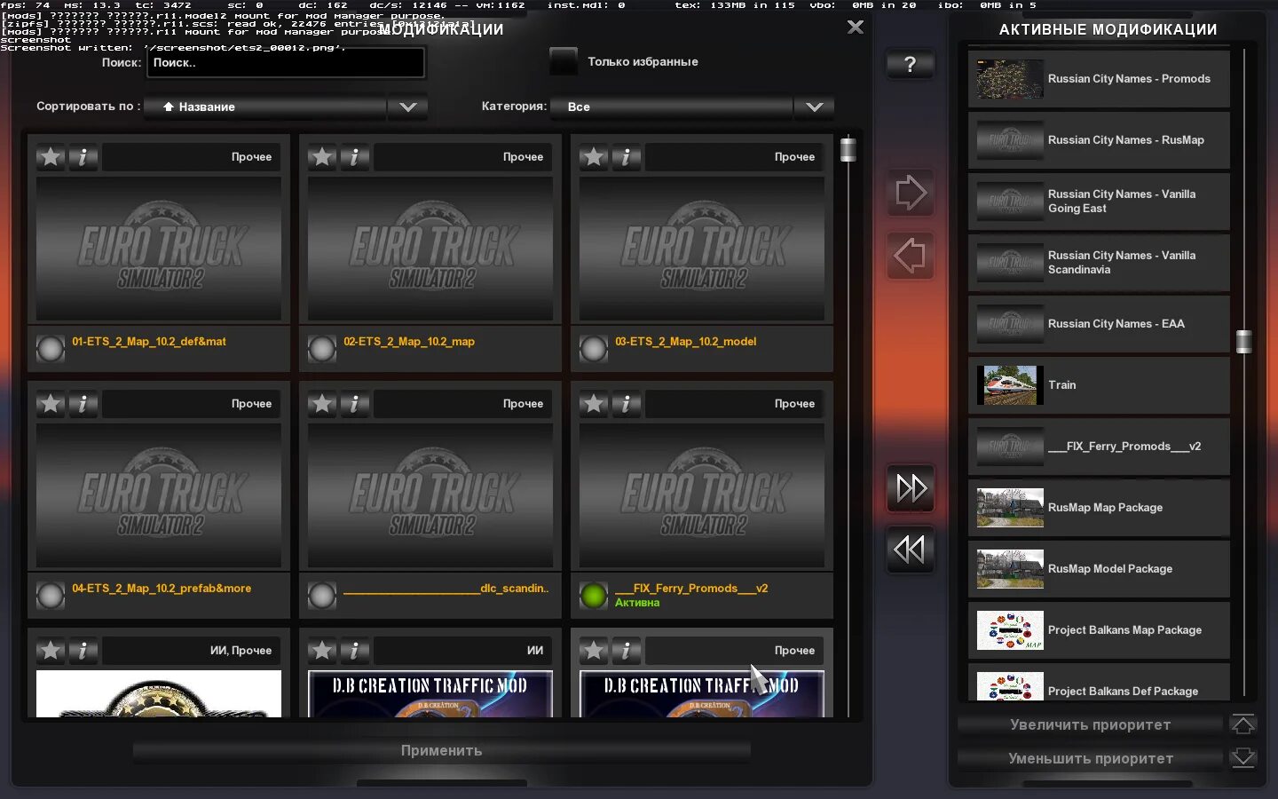Open info for ___FIX_Ferry_Promods___v2 mod card
Screen dimensions: 1278x799
627,404
